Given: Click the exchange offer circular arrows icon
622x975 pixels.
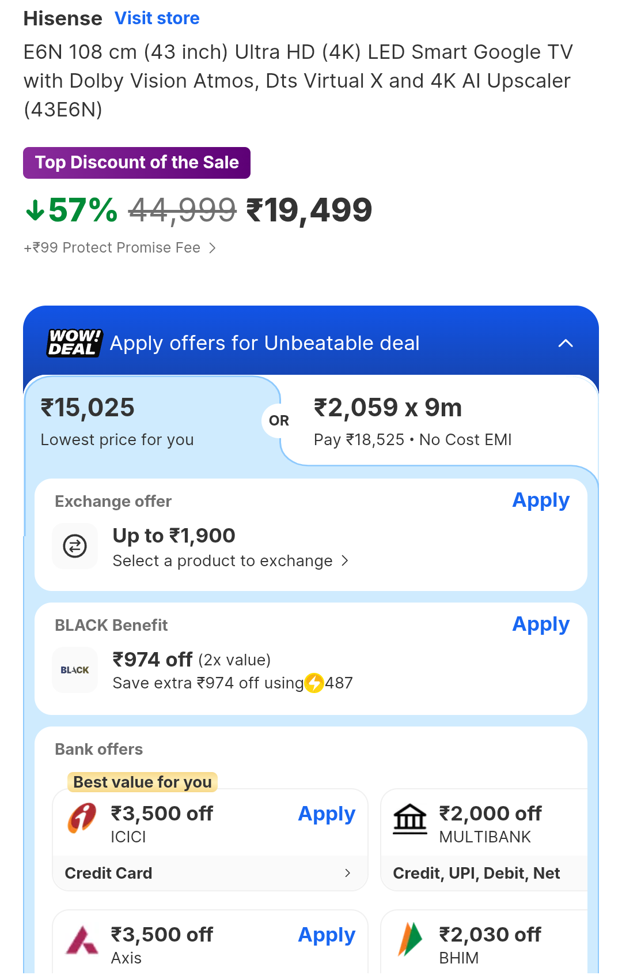Looking at the screenshot, I should [75, 545].
